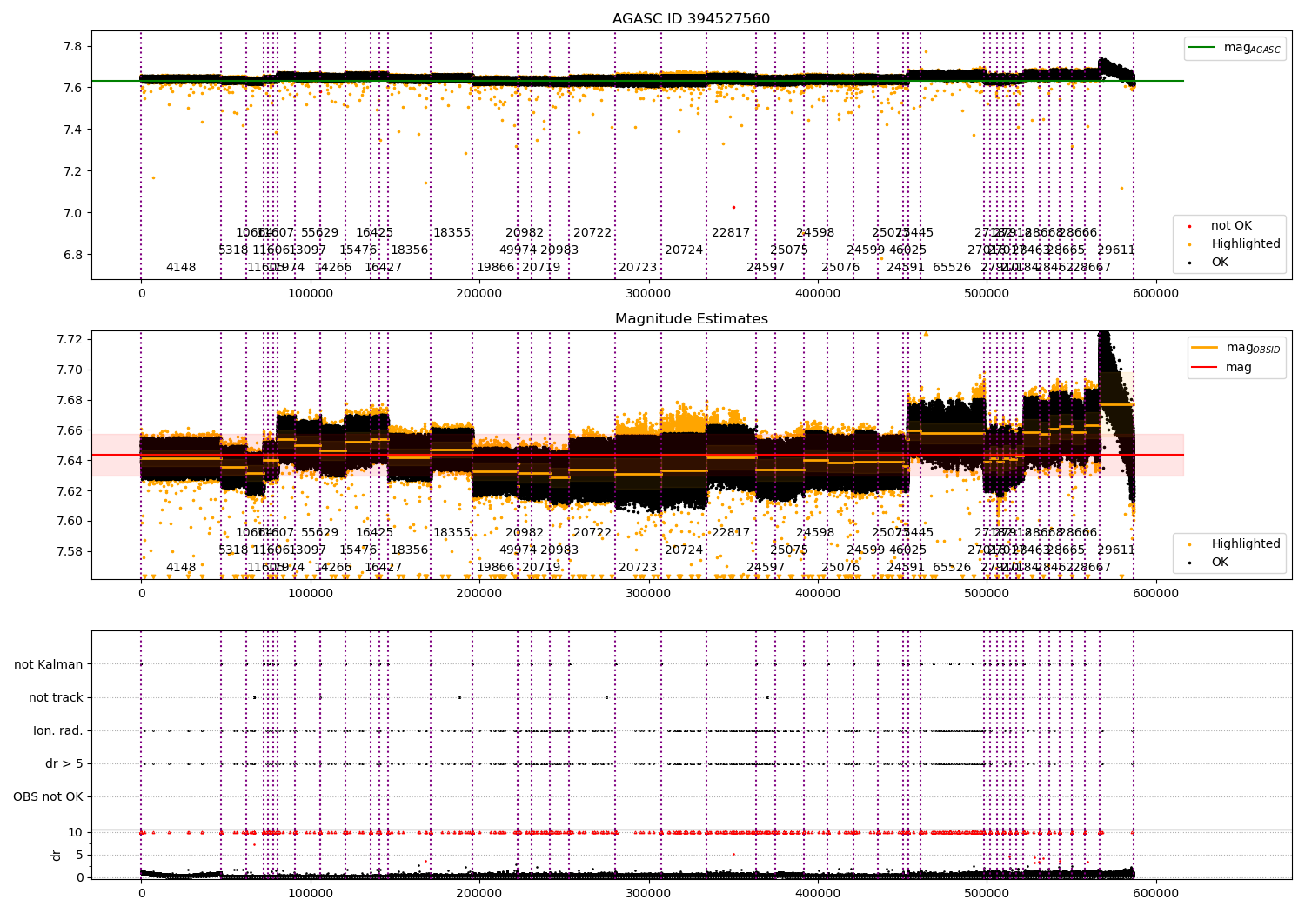Click OBSID label 55629 in the top panel

[320, 232]
